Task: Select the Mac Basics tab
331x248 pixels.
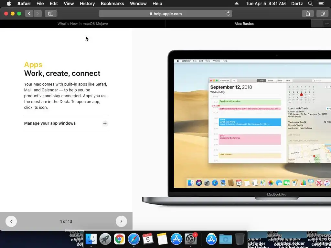Action: pos(244,24)
